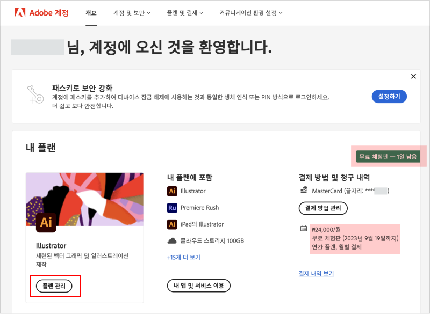Click the ₩24,000/월 price text
Viewport: 430px width, 314px height.
point(326,230)
